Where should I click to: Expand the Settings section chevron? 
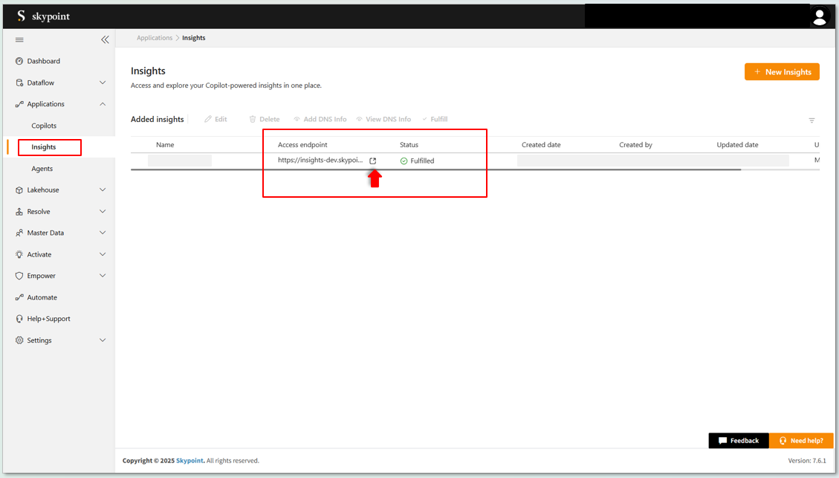click(103, 340)
